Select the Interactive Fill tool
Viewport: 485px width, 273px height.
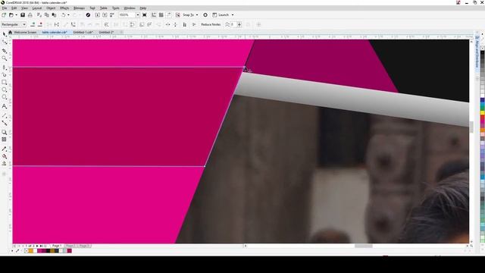pos(5,156)
